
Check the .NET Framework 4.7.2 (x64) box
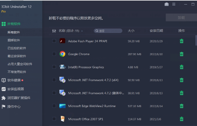[54, 80]
